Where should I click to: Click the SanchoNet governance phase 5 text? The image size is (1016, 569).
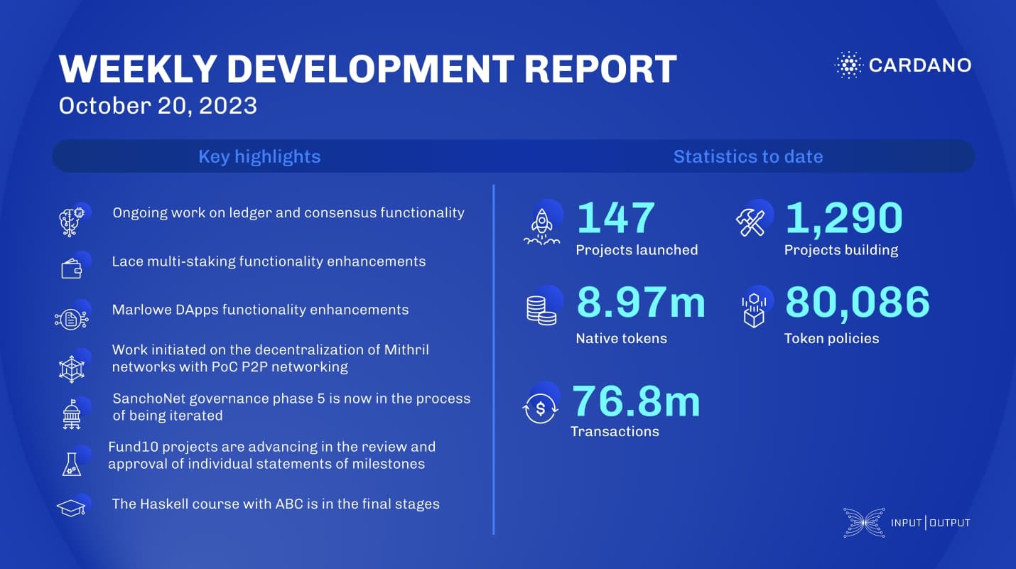click(291, 407)
